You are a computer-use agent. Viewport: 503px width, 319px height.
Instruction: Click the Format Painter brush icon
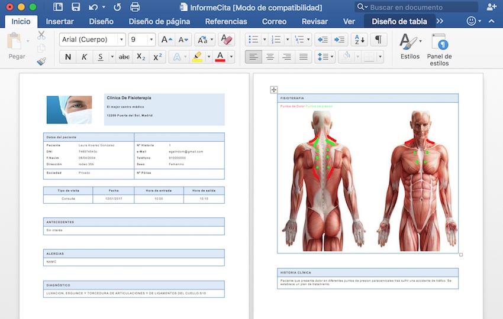point(41,61)
